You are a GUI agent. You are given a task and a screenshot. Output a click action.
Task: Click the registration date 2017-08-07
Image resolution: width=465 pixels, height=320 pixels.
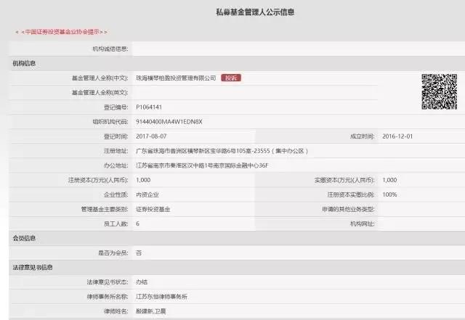152,136
